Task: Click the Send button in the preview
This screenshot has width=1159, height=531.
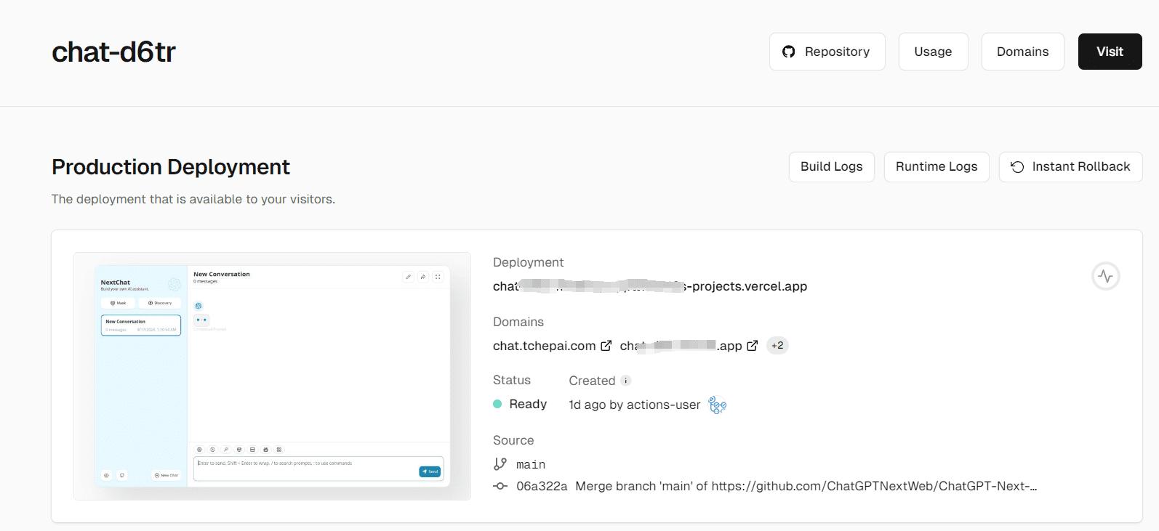Action: [x=430, y=471]
